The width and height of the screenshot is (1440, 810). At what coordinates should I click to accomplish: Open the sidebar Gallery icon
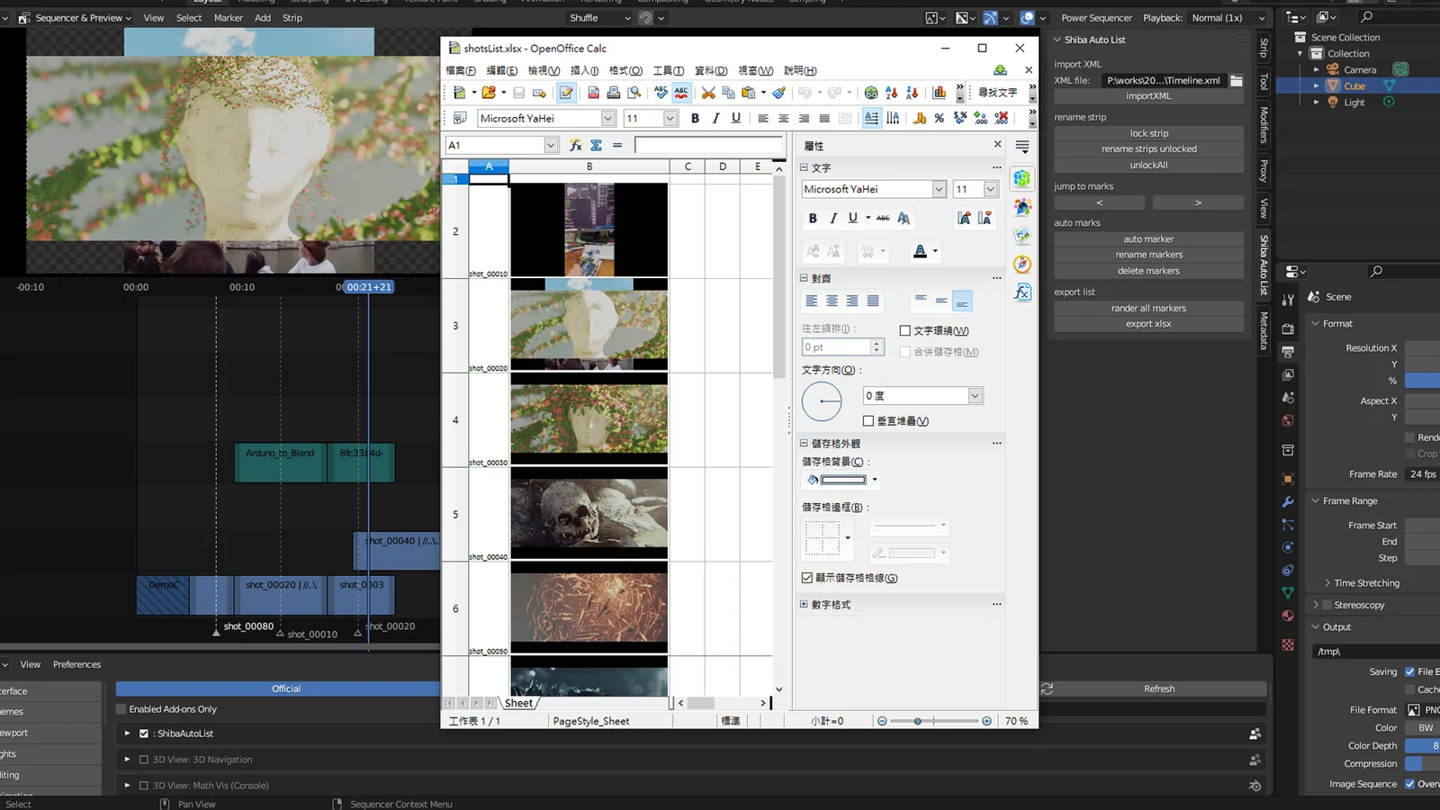coord(1021,236)
